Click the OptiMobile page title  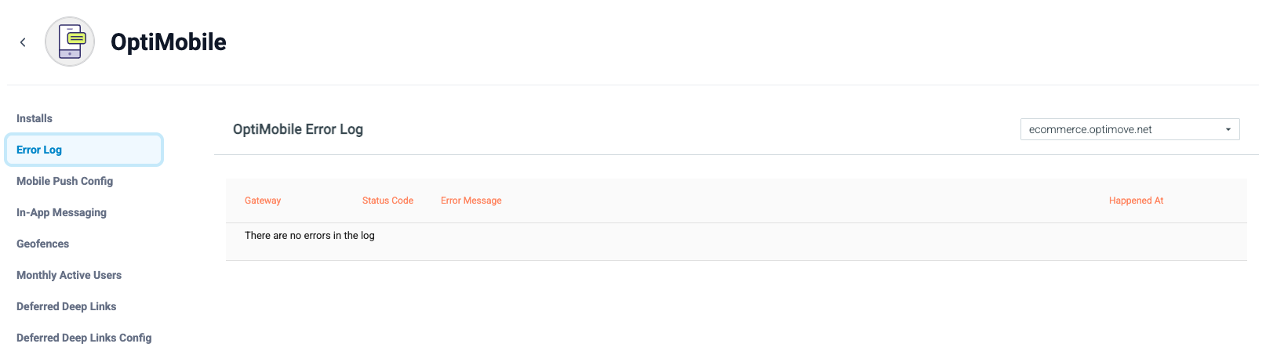(x=169, y=42)
